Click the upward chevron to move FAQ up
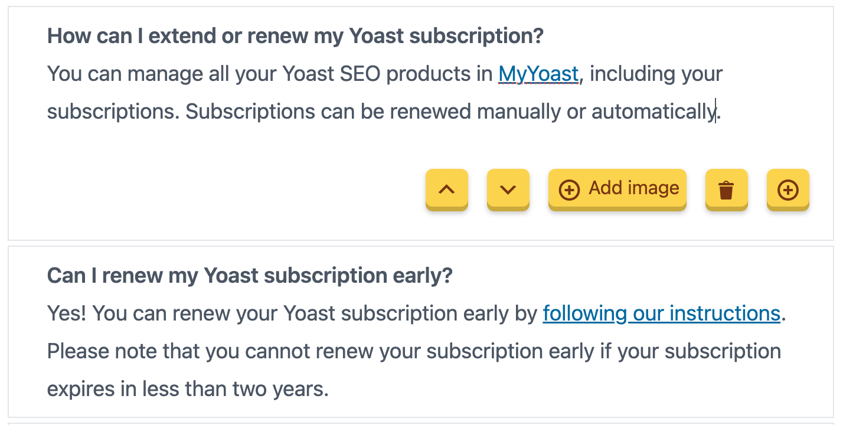Viewport: 843px width, 425px height. (x=446, y=189)
